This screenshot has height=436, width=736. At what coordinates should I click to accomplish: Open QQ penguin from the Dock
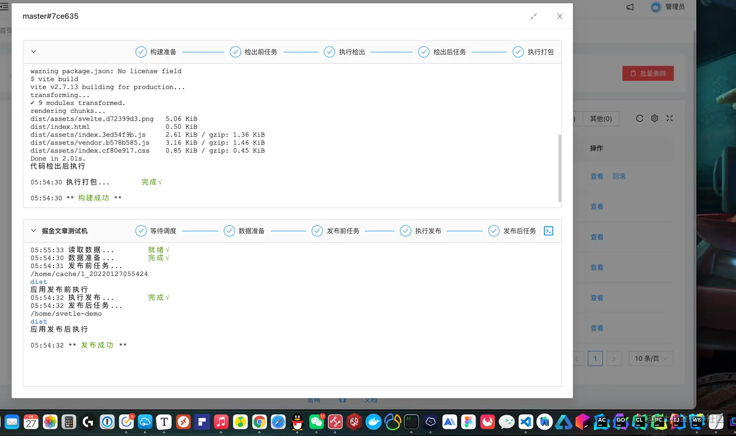(x=297, y=421)
